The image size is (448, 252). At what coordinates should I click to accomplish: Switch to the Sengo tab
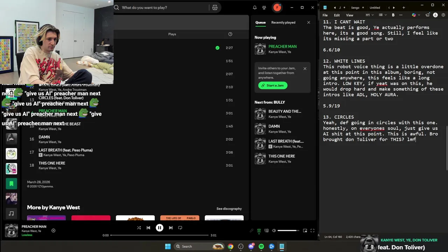point(355,7)
